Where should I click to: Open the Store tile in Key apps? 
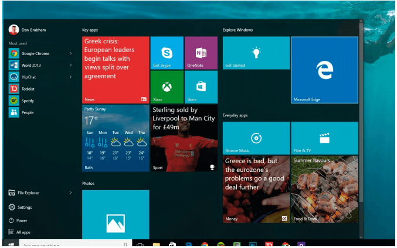(201, 87)
